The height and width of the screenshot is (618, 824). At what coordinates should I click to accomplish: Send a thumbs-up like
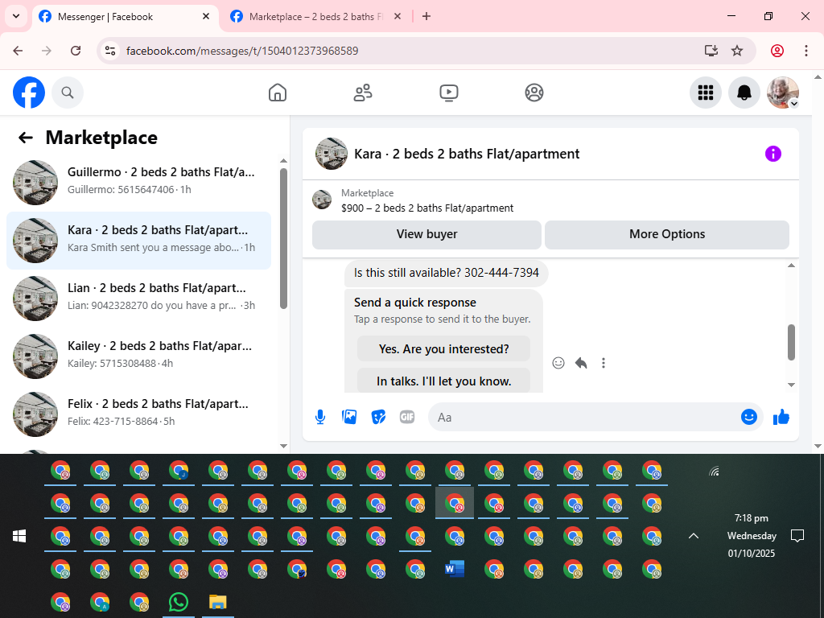(781, 418)
